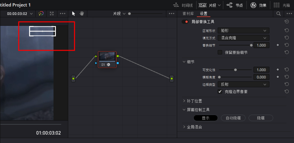The width and height of the screenshot is (294, 143).
Task: Select the hand pan tool
Action: point(82,14)
